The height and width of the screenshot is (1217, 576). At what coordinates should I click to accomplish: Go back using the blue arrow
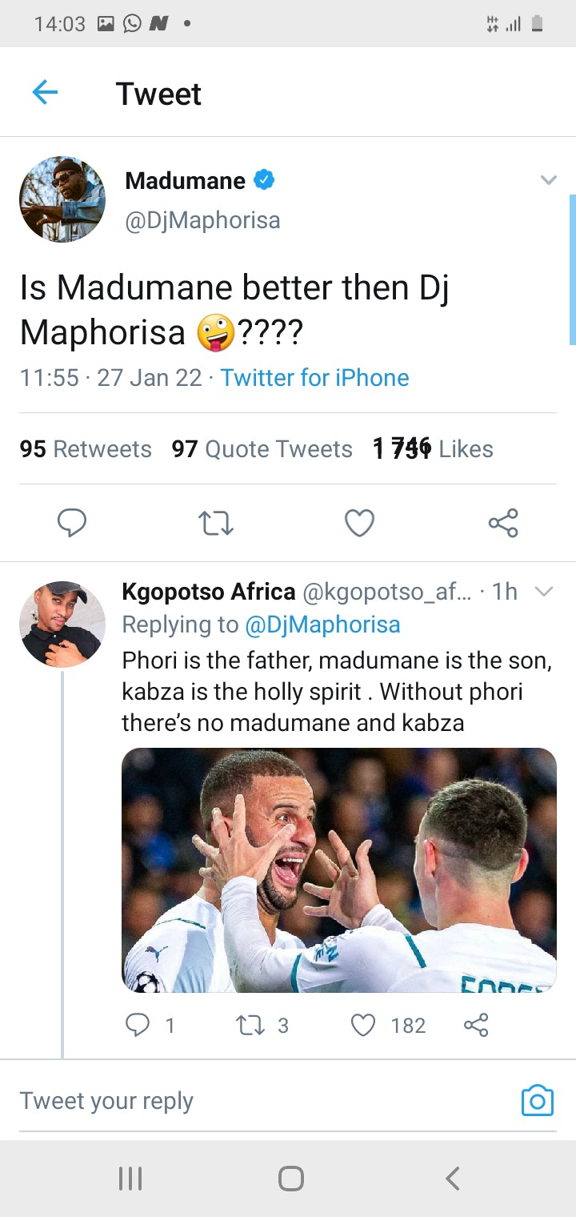(45, 94)
